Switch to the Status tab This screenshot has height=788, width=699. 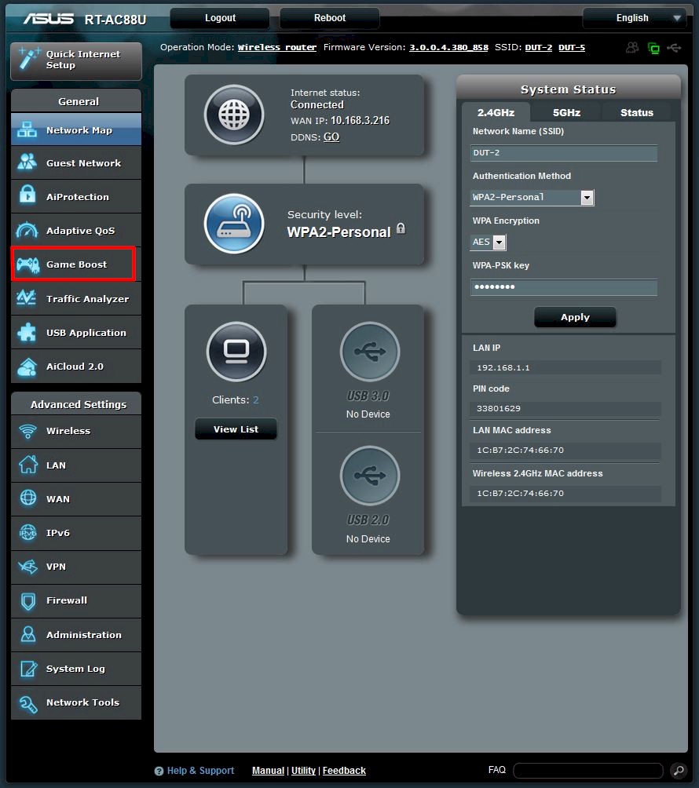point(637,112)
